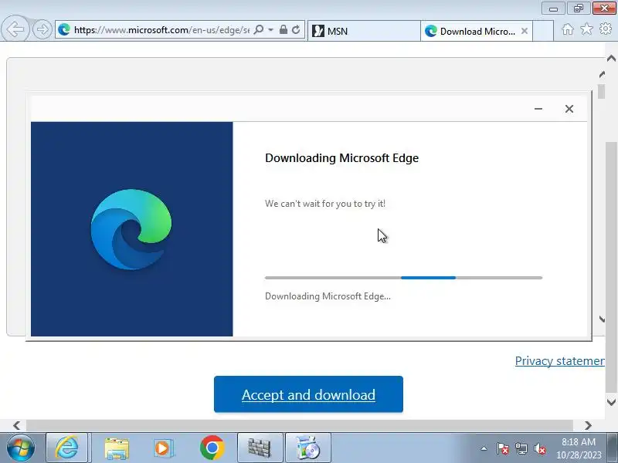The height and width of the screenshot is (463, 618).
Task: Click the Edge favicon in address bar
Action: [64, 29]
